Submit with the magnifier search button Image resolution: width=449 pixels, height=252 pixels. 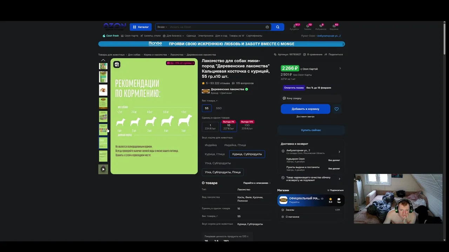(278, 27)
